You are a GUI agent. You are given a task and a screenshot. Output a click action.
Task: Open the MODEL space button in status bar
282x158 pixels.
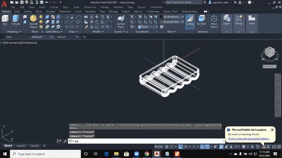(x=159, y=147)
